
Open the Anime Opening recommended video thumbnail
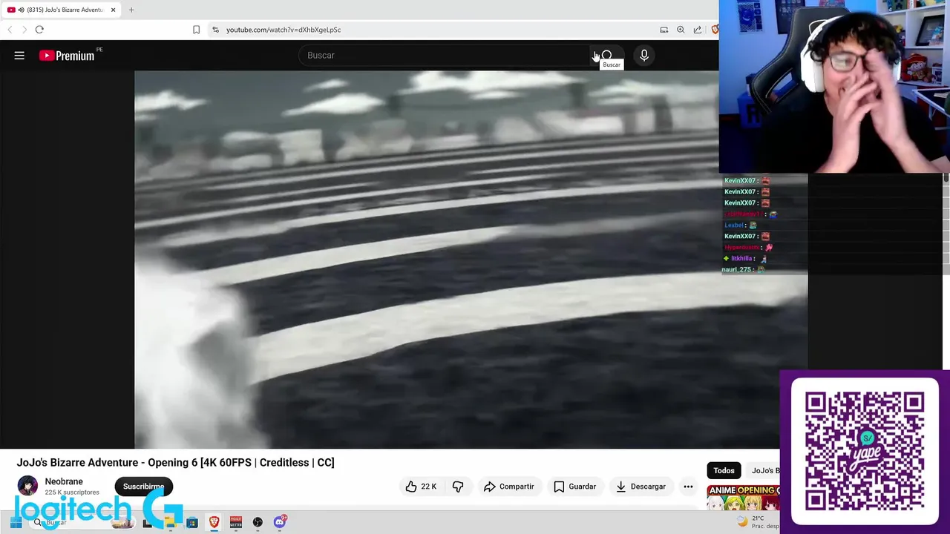point(743,498)
